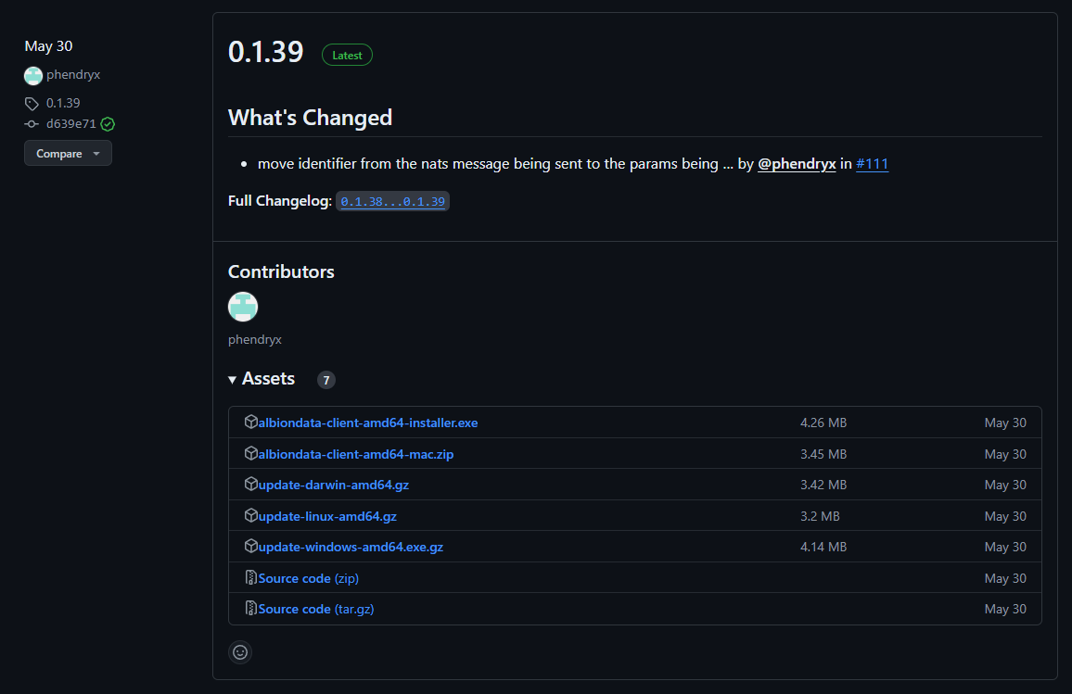1072x694 pixels.
Task: Download albiondata-client-amd64-installer.exe
Action: pyautogui.click(x=368, y=423)
